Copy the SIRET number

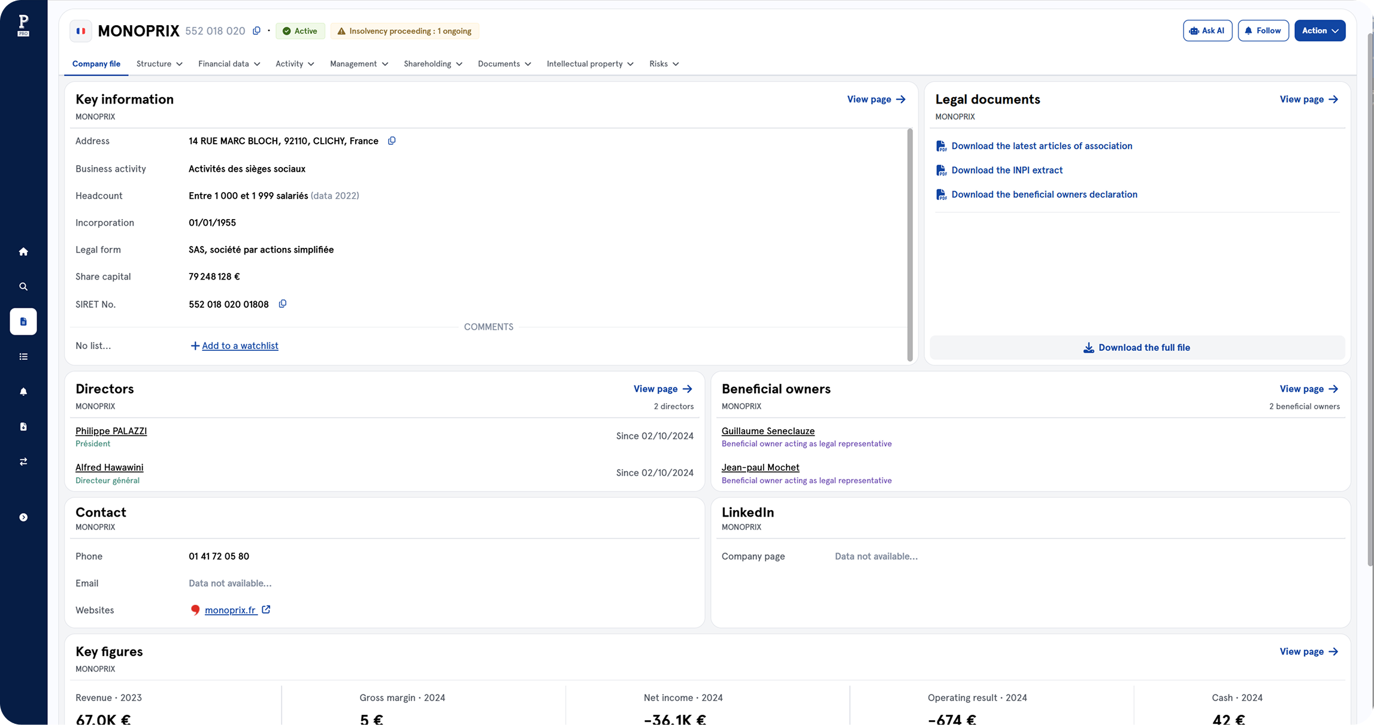[x=283, y=304]
